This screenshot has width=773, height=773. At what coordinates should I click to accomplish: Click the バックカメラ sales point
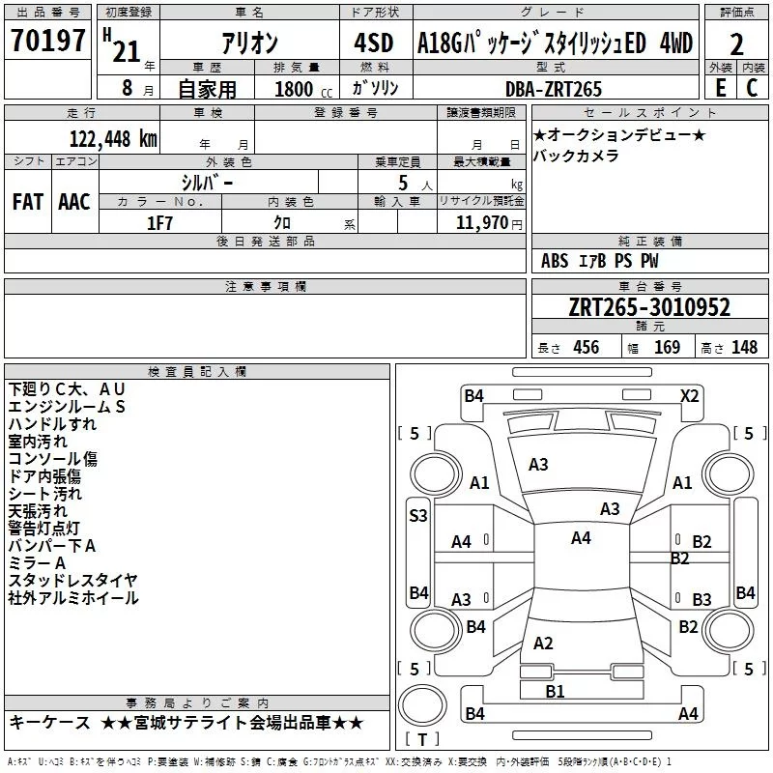pyautogui.click(x=576, y=156)
